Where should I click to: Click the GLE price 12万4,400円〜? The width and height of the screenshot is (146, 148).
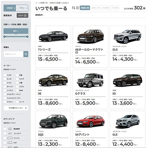point(125,144)
